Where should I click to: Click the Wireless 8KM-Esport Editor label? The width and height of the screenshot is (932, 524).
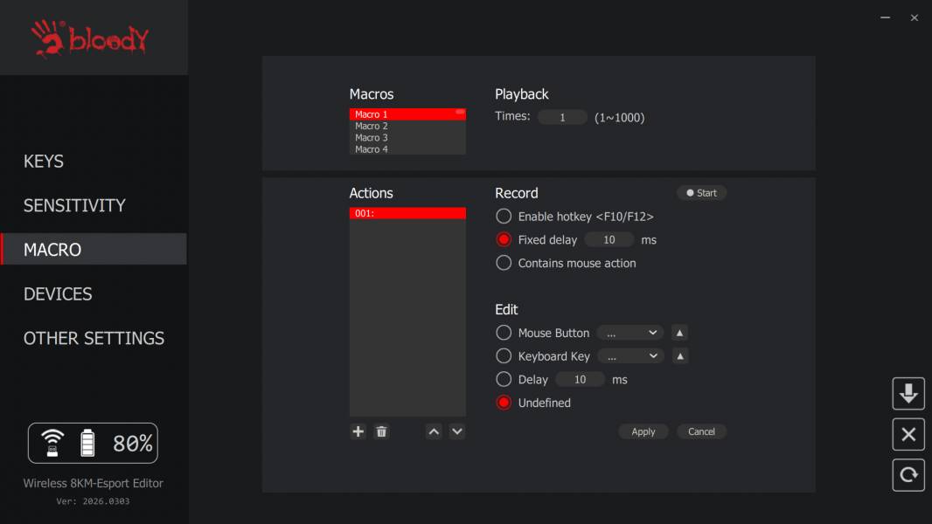(x=94, y=483)
